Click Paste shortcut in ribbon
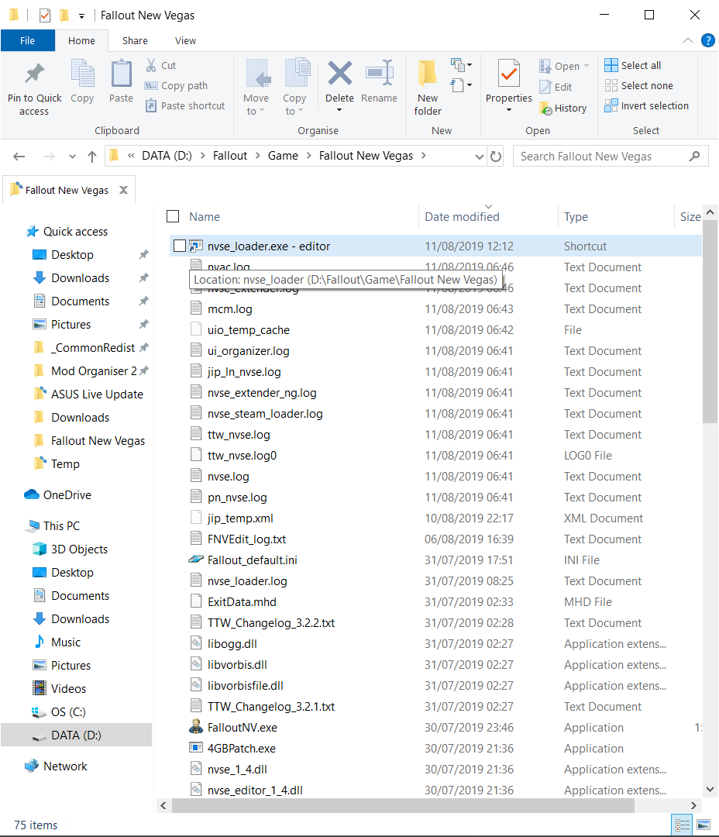 tap(184, 105)
